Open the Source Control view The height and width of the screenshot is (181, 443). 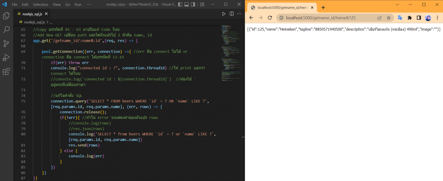pos(6,44)
